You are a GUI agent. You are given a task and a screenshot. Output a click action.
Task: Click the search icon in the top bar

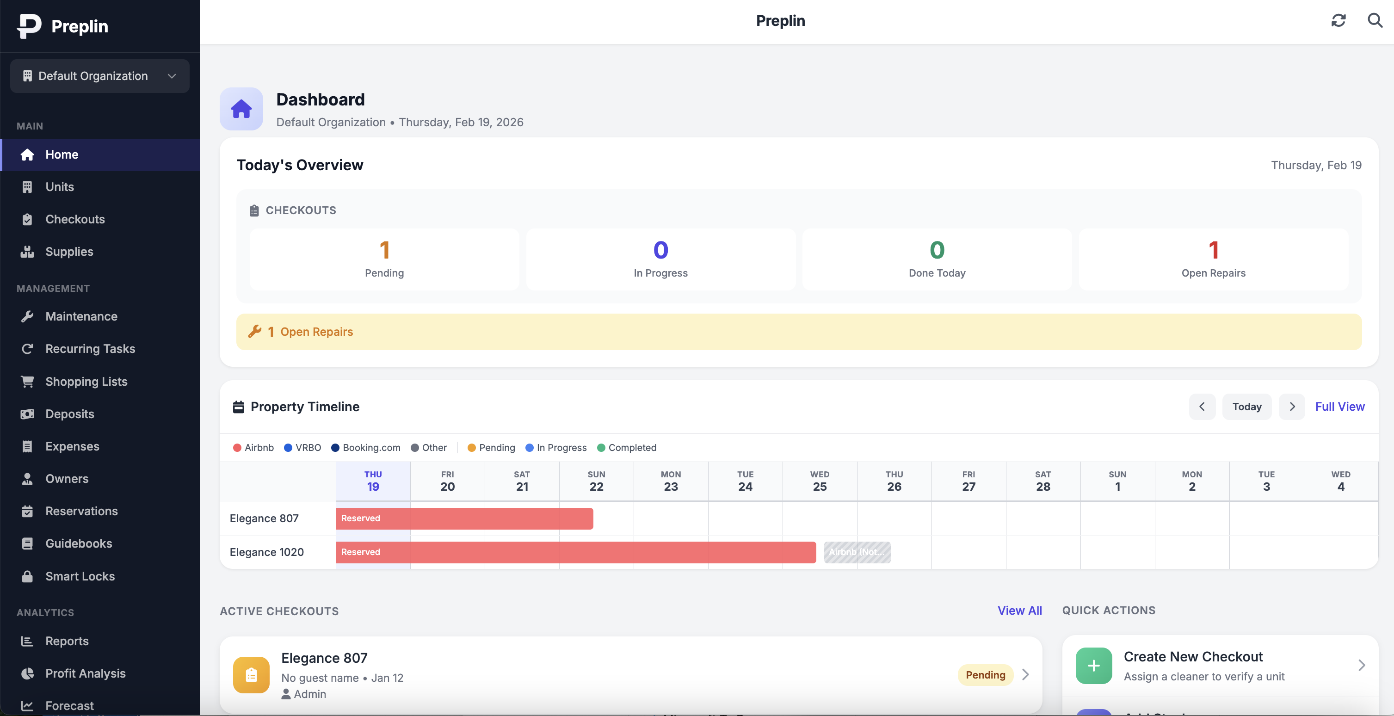tap(1375, 20)
